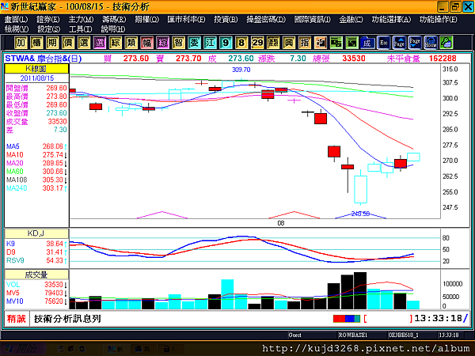The height and width of the screenshot is (356, 475).
Task: Click the 櫃 toolbar icon
Action: pos(36,43)
